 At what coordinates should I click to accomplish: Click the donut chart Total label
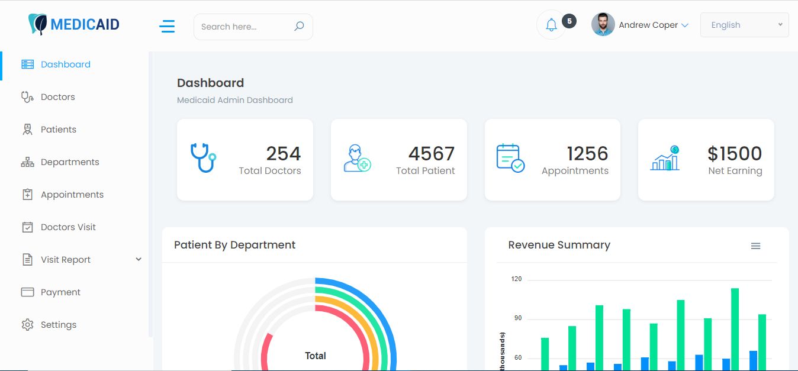tap(316, 356)
